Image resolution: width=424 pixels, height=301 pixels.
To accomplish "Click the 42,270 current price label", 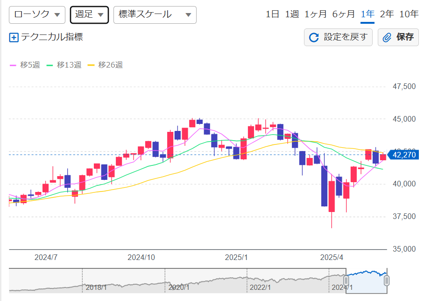I will click(x=403, y=155).
